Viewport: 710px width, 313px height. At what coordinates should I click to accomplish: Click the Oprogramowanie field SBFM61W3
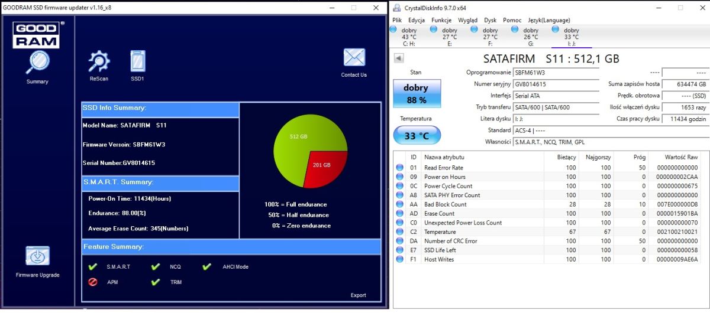click(556, 73)
